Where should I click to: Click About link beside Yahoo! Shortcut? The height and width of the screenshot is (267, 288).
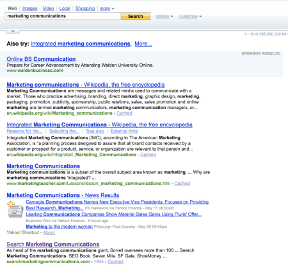point(49,232)
